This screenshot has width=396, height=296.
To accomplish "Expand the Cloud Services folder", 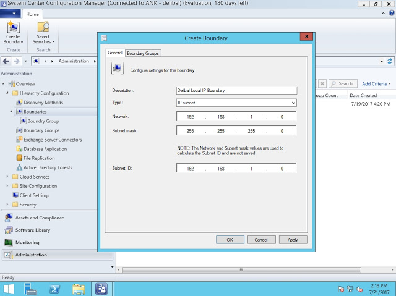I will [7, 177].
